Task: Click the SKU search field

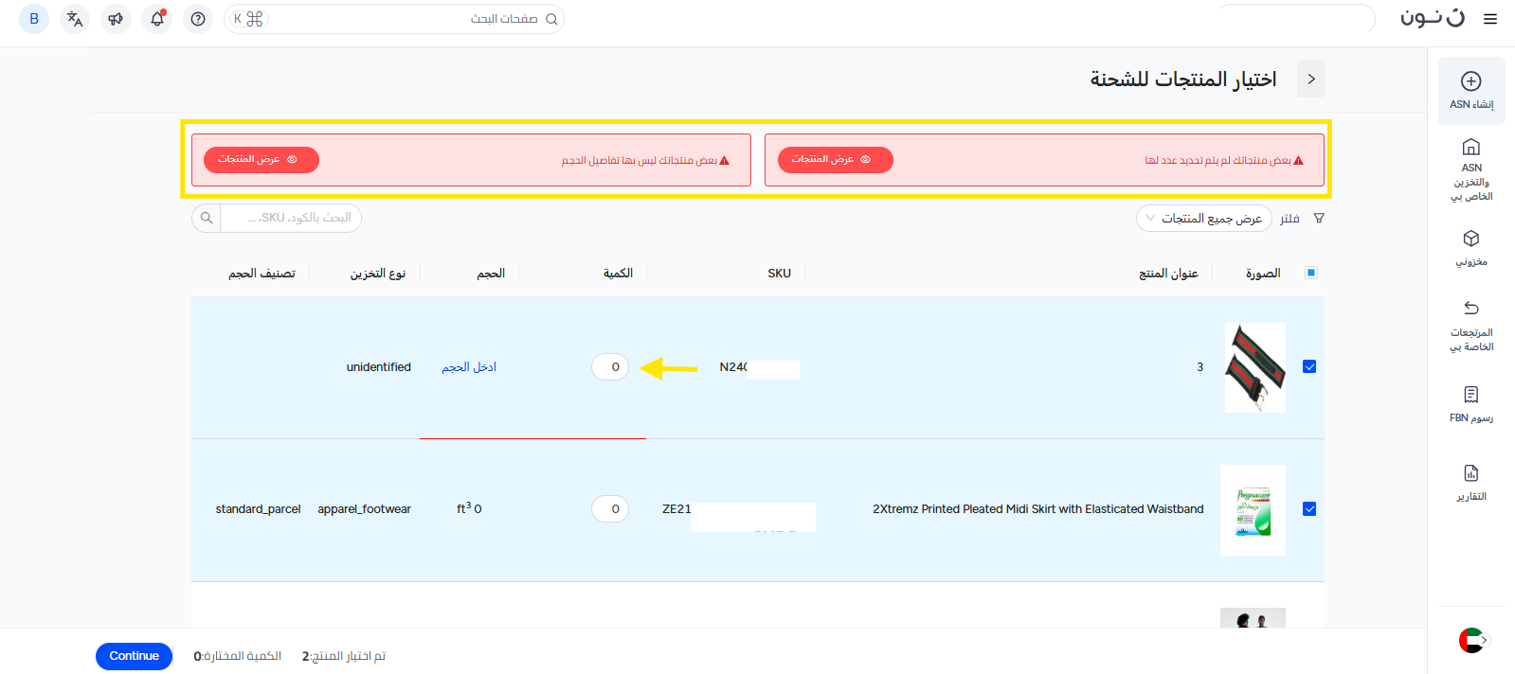Action: point(290,218)
